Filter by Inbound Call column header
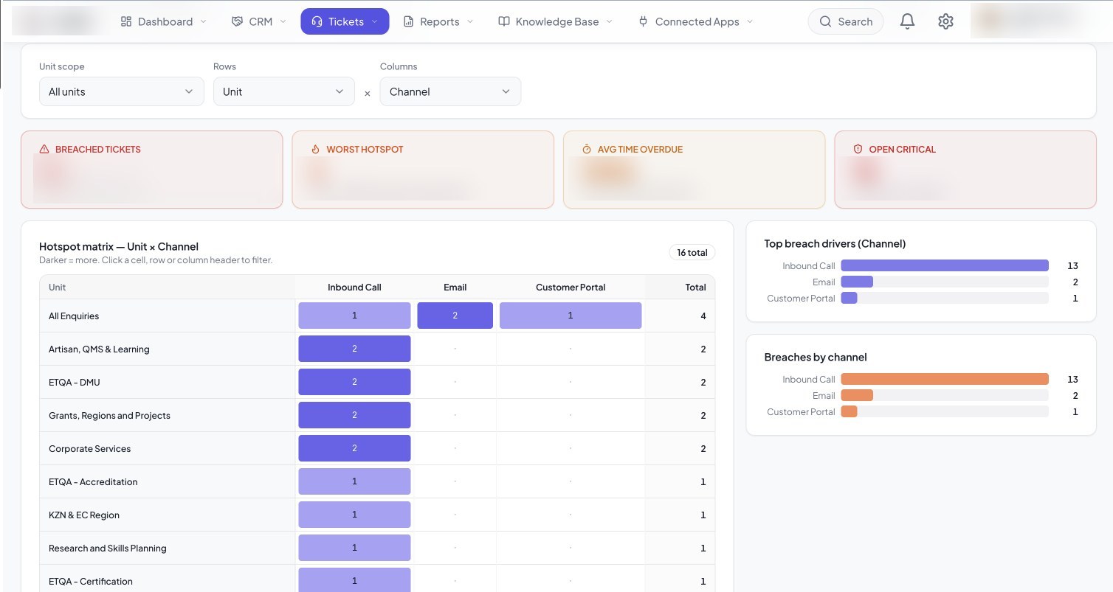 pos(354,288)
